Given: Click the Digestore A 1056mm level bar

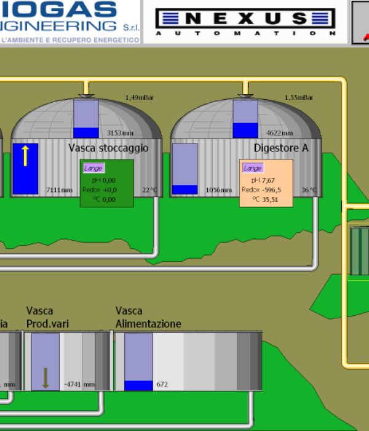Looking at the screenshot, I should tap(184, 169).
